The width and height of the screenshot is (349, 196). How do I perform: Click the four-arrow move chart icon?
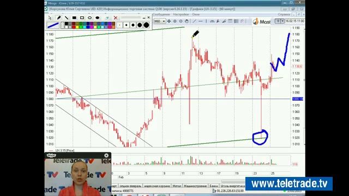click(x=169, y=21)
